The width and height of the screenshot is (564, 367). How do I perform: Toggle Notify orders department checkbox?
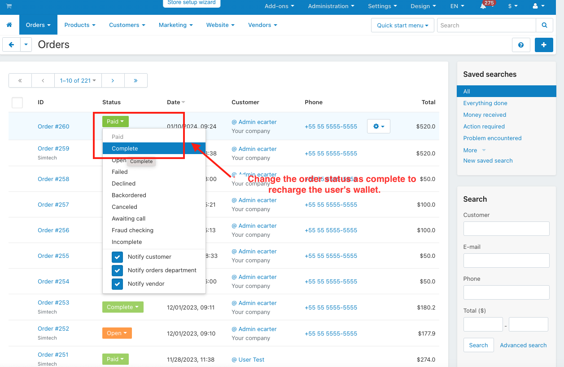click(x=117, y=270)
